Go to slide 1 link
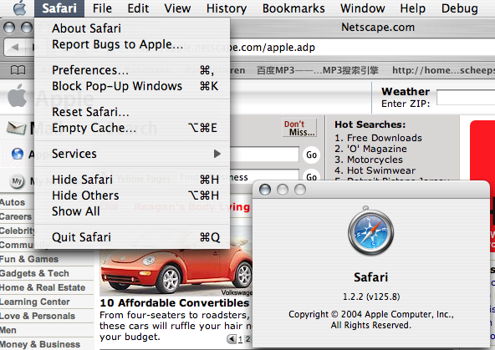Image resolution: width=495 pixels, height=350 pixels. pos(240,339)
